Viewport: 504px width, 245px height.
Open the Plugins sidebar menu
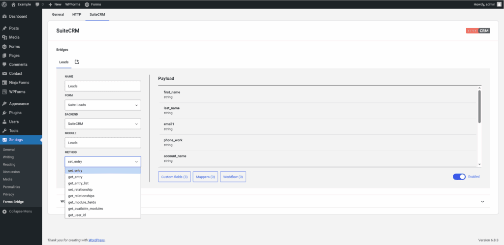[21, 113]
